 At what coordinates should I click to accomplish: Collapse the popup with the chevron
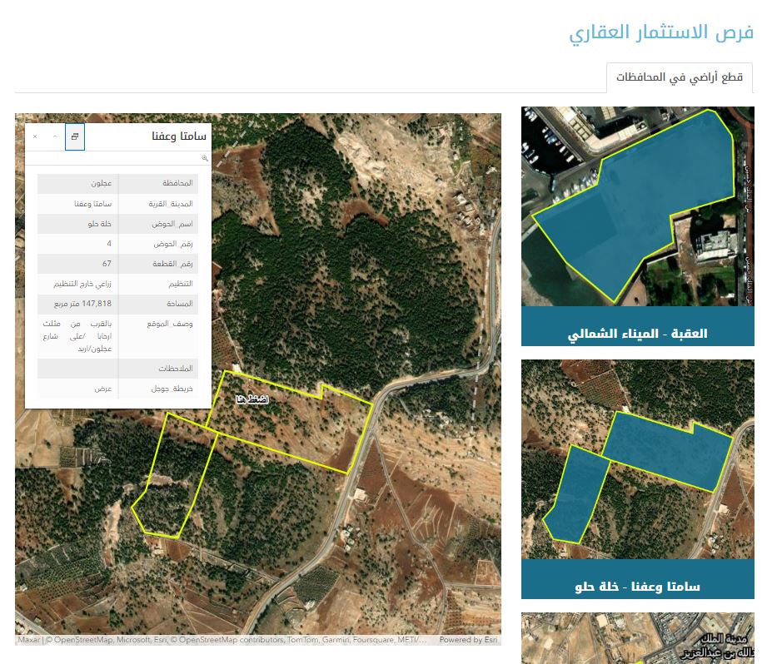click(55, 136)
